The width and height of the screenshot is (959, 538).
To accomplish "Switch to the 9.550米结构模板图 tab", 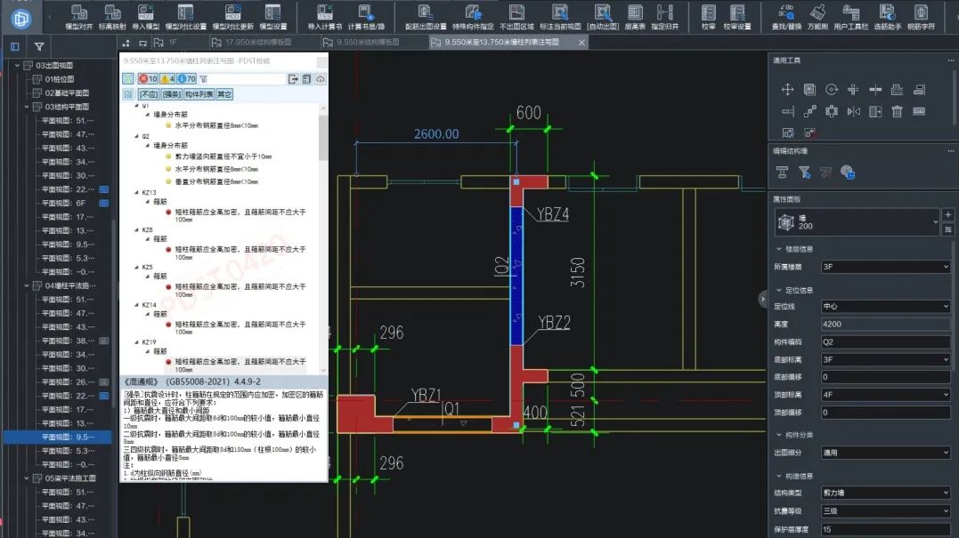I will point(361,42).
